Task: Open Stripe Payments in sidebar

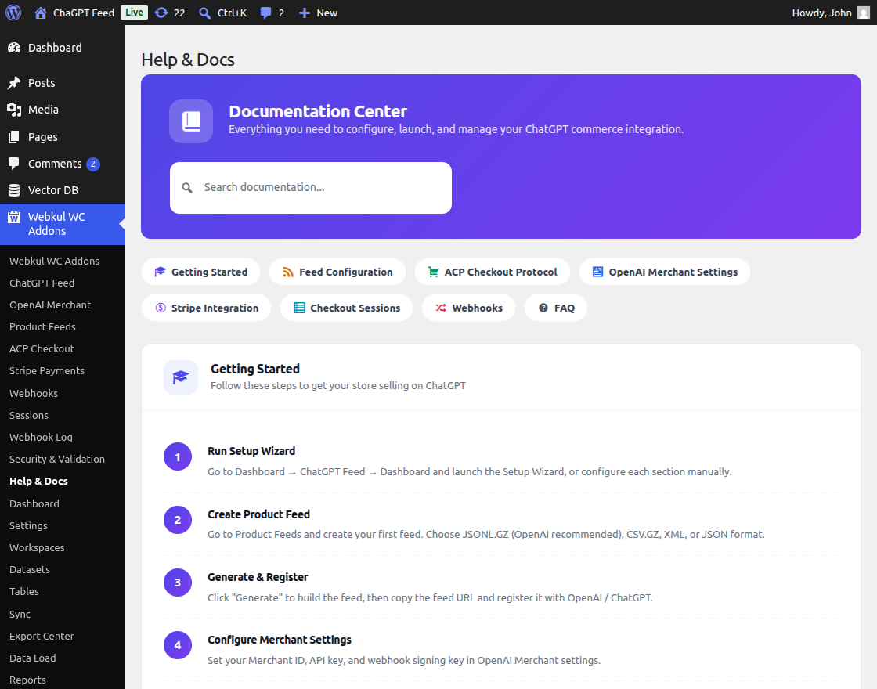Action: pos(47,371)
